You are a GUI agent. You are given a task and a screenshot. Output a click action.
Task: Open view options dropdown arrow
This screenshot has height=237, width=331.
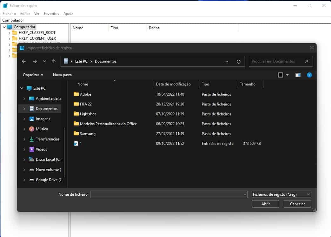tap(287, 75)
